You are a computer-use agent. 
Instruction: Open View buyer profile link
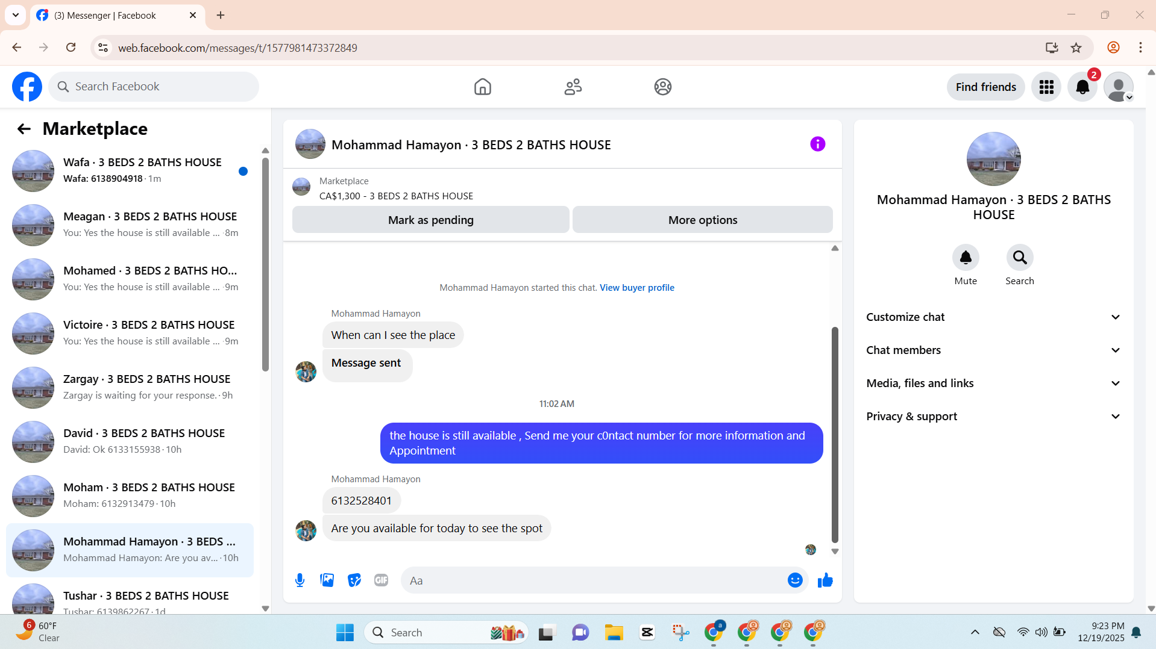tap(636, 288)
